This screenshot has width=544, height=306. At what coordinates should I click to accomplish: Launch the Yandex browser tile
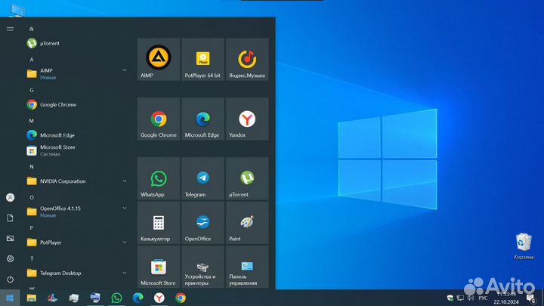pyautogui.click(x=247, y=119)
